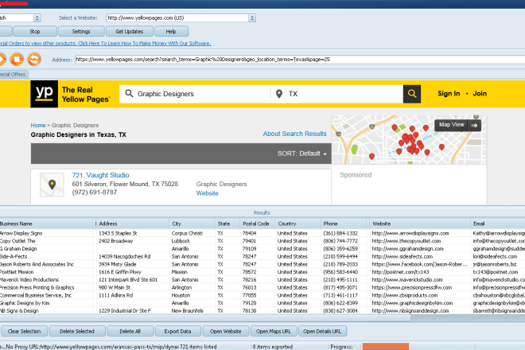The height and width of the screenshot is (350, 525).
Task: Select Maverick Video Productions row
Action: (262, 280)
